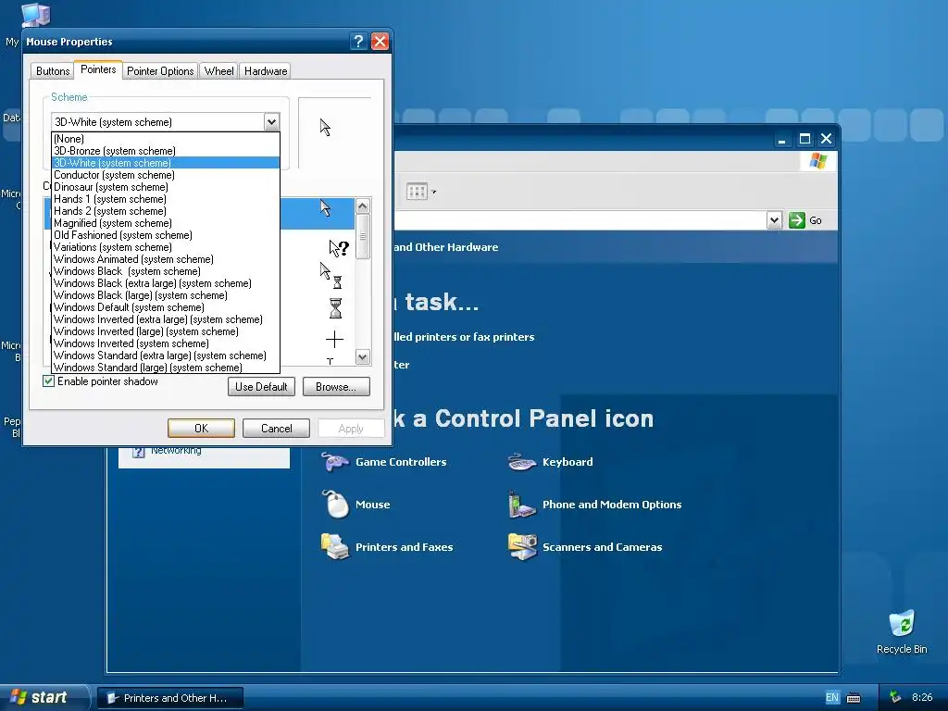Click Printers and Other Hardware taskbar button
Image resolution: width=948 pixels, height=711 pixels.
pos(170,698)
